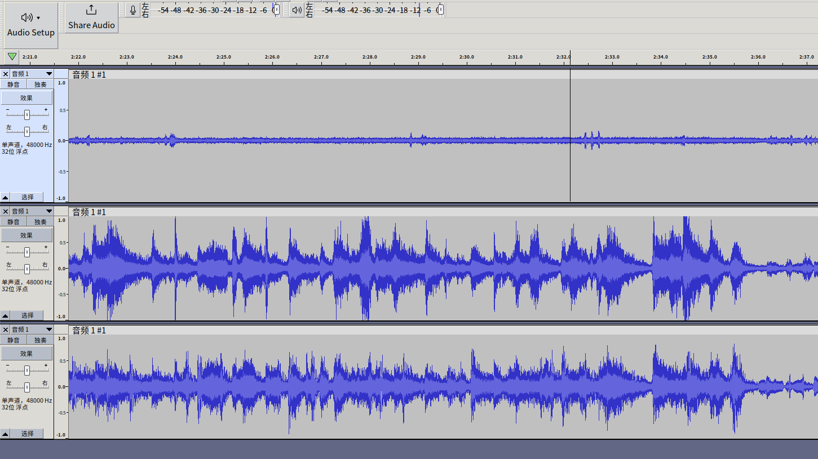Mute the third track (静音)
Viewport: 818px width, 459px height.
14,340
